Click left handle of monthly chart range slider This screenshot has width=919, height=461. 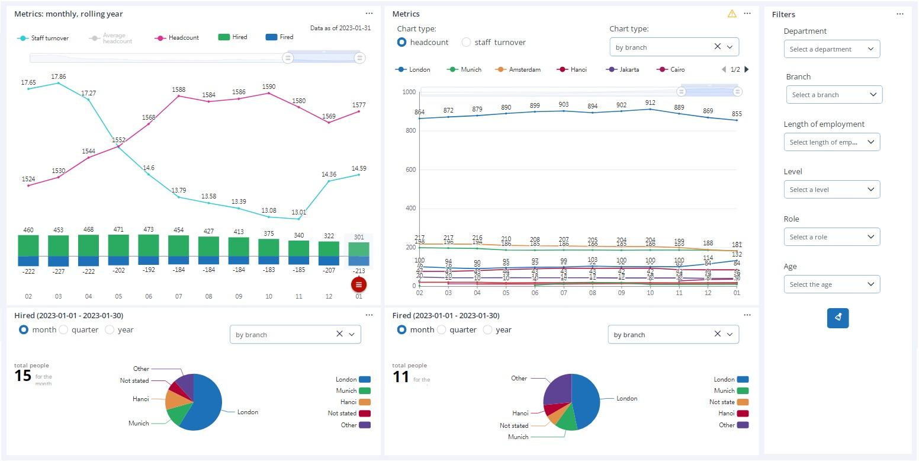tap(288, 57)
